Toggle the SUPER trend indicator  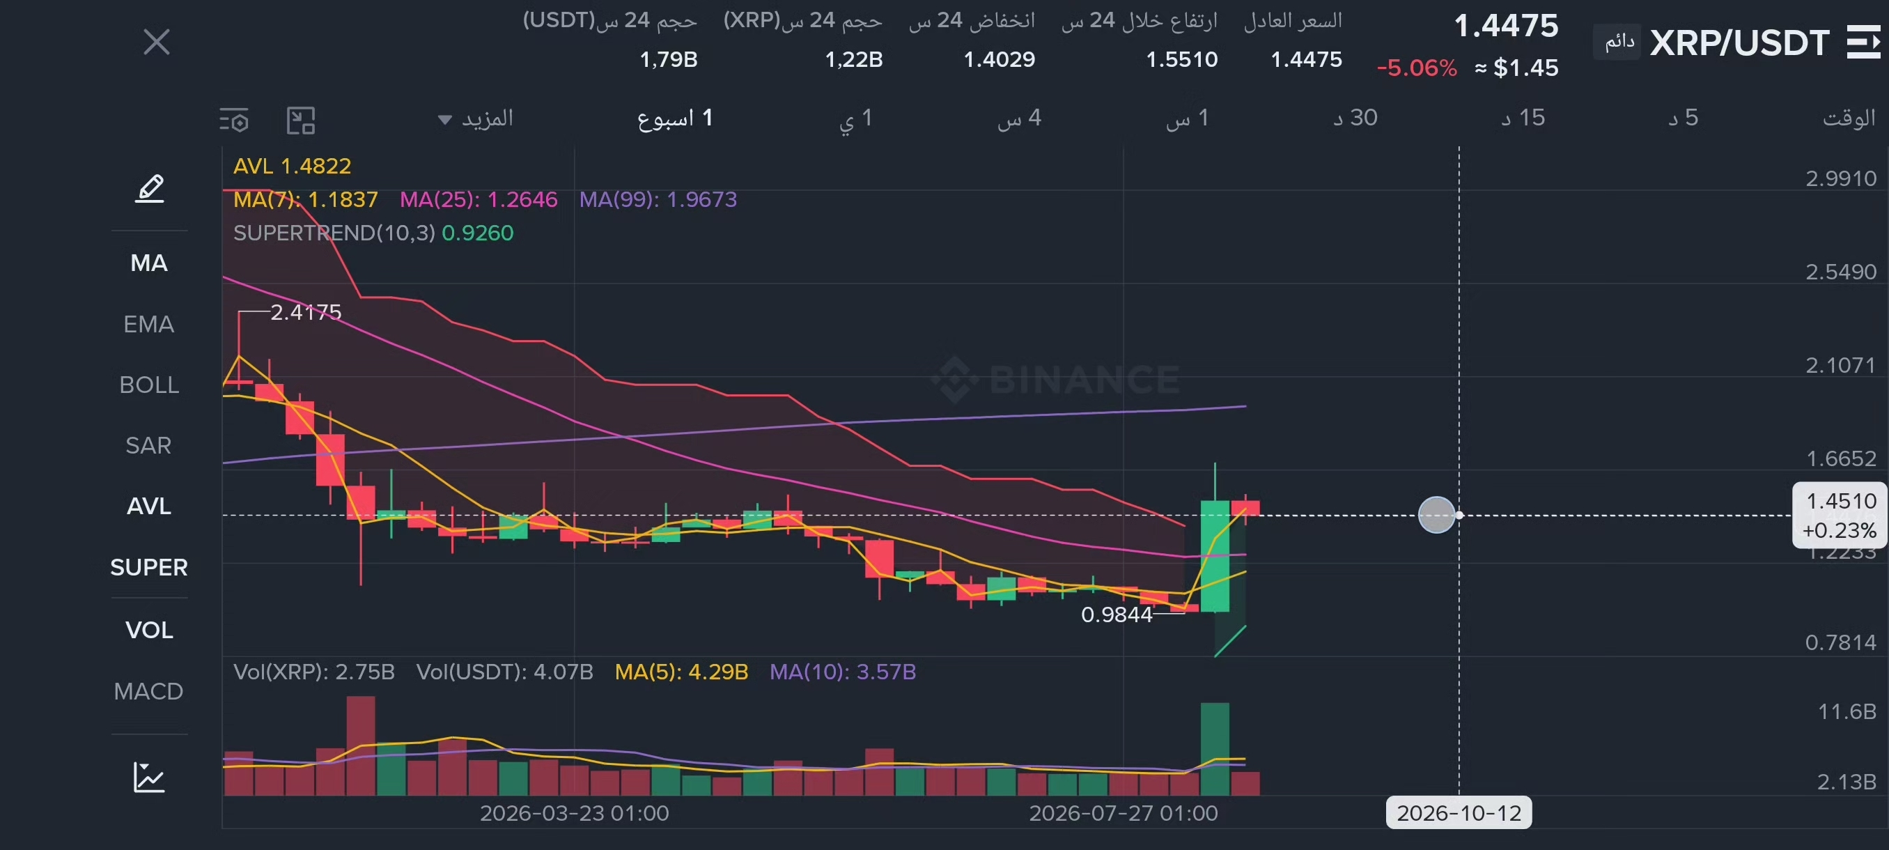tap(149, 568)
